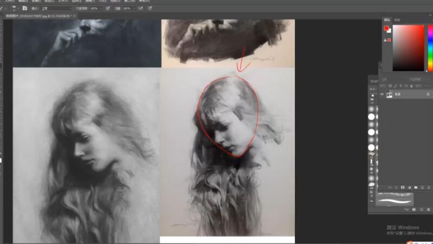Image resolution: width=433 pixels, height=244 pixels.
Task: Click link layers icon at Layers panel bottom
Action: pos(390,188)
